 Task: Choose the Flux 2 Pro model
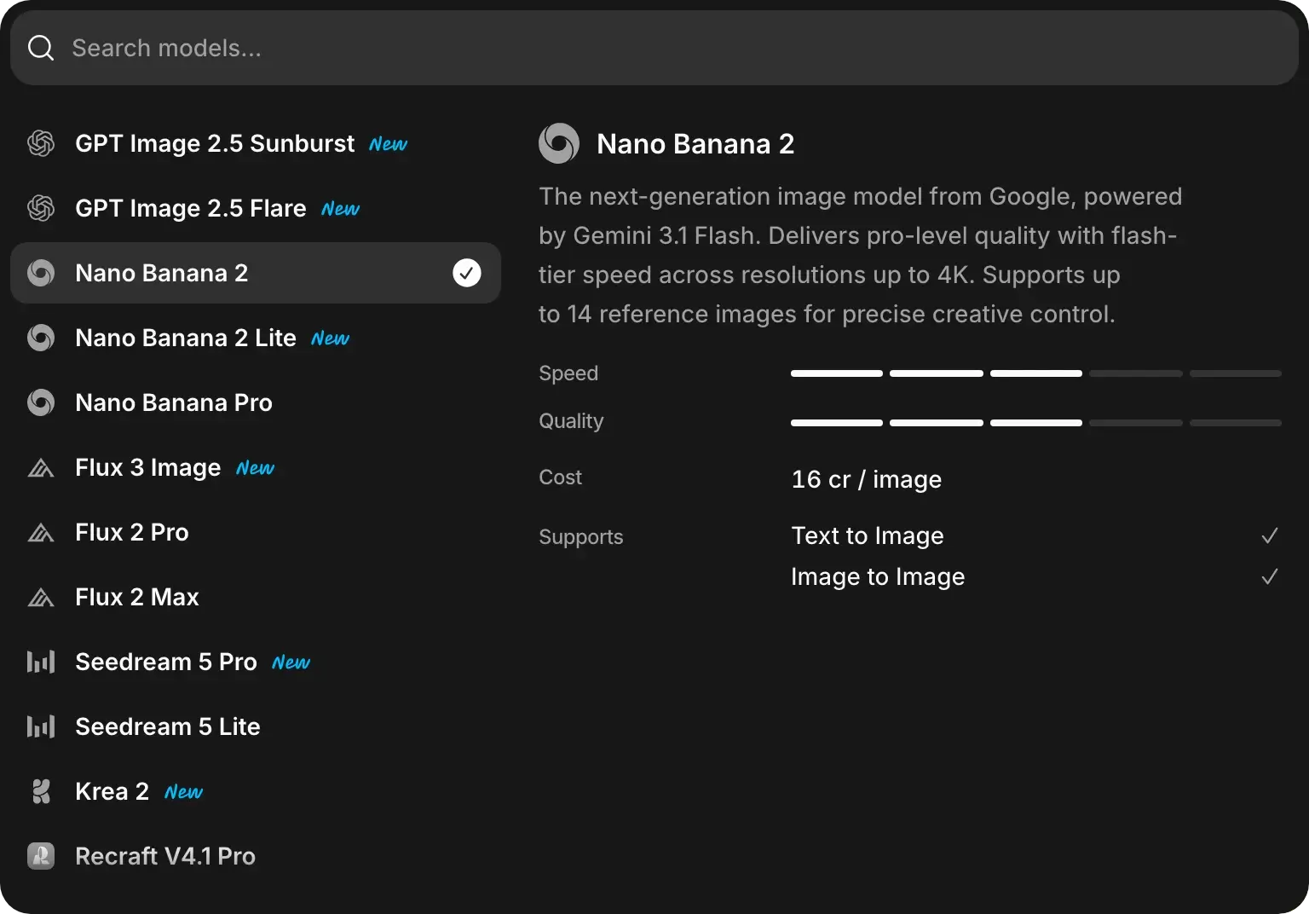click(256, 532)
